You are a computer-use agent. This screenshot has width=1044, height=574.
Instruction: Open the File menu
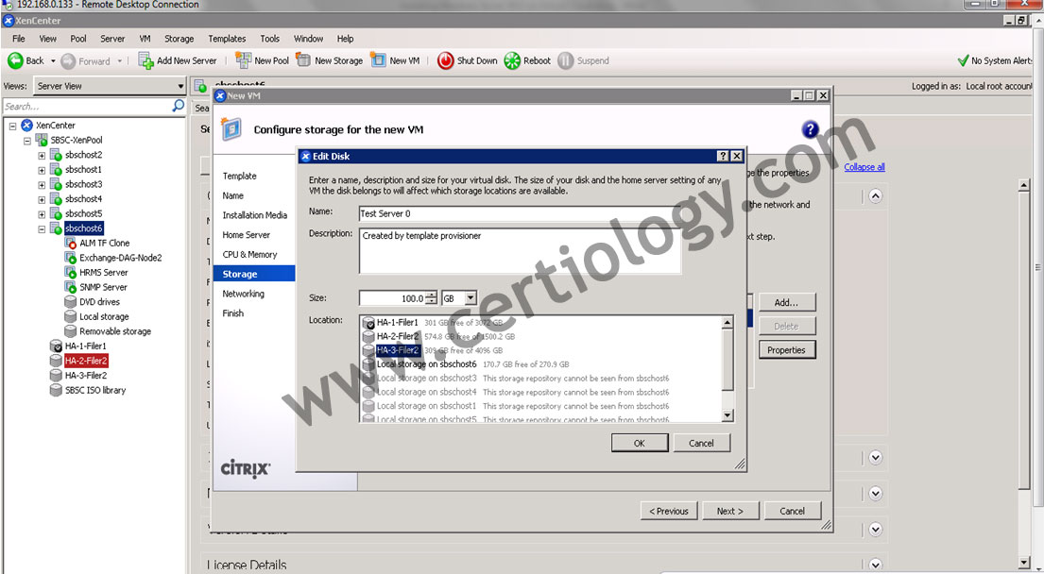point(19,39)
